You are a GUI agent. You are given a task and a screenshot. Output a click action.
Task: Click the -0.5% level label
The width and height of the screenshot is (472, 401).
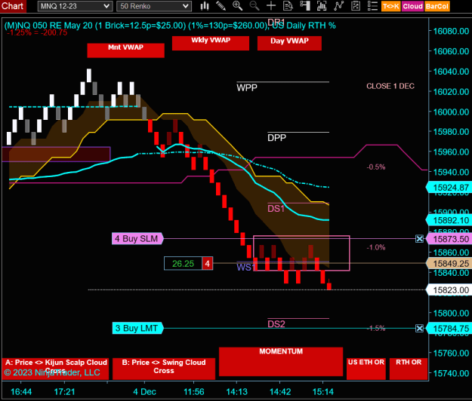pos(376,167)
